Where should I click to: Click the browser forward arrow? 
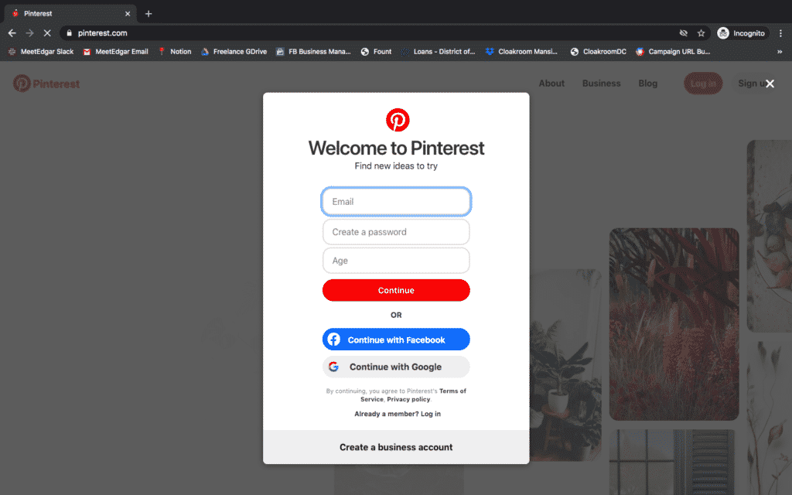pos(30,32)
